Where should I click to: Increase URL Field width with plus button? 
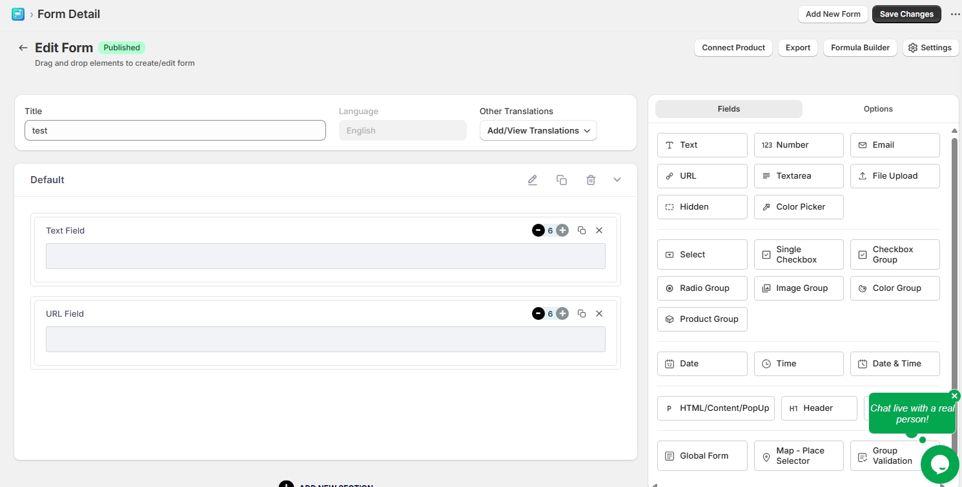(562, 313)
